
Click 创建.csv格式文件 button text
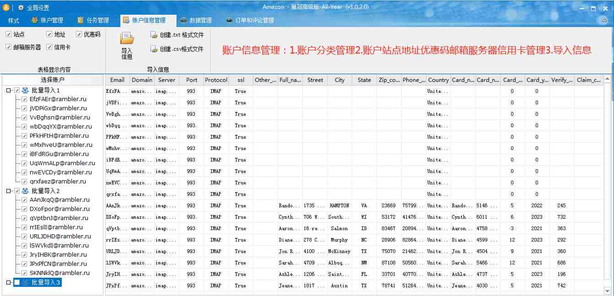182,49
